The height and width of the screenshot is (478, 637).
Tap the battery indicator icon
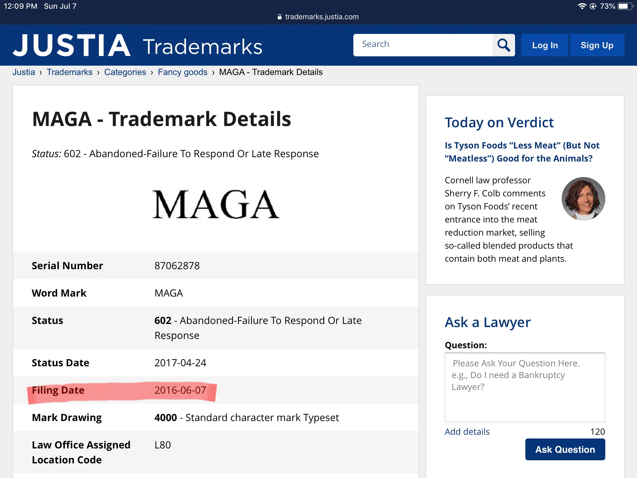pyautogui.click(x=625, y=6)
